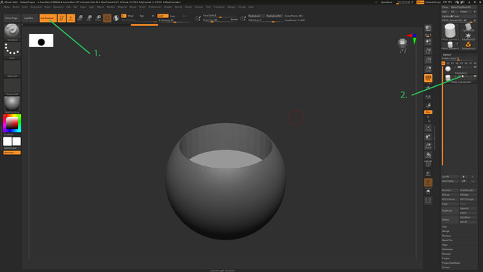This screenshot has height=272, width=483.
Task: Click the Actual size icon
Action: click(x=428, y=60)
